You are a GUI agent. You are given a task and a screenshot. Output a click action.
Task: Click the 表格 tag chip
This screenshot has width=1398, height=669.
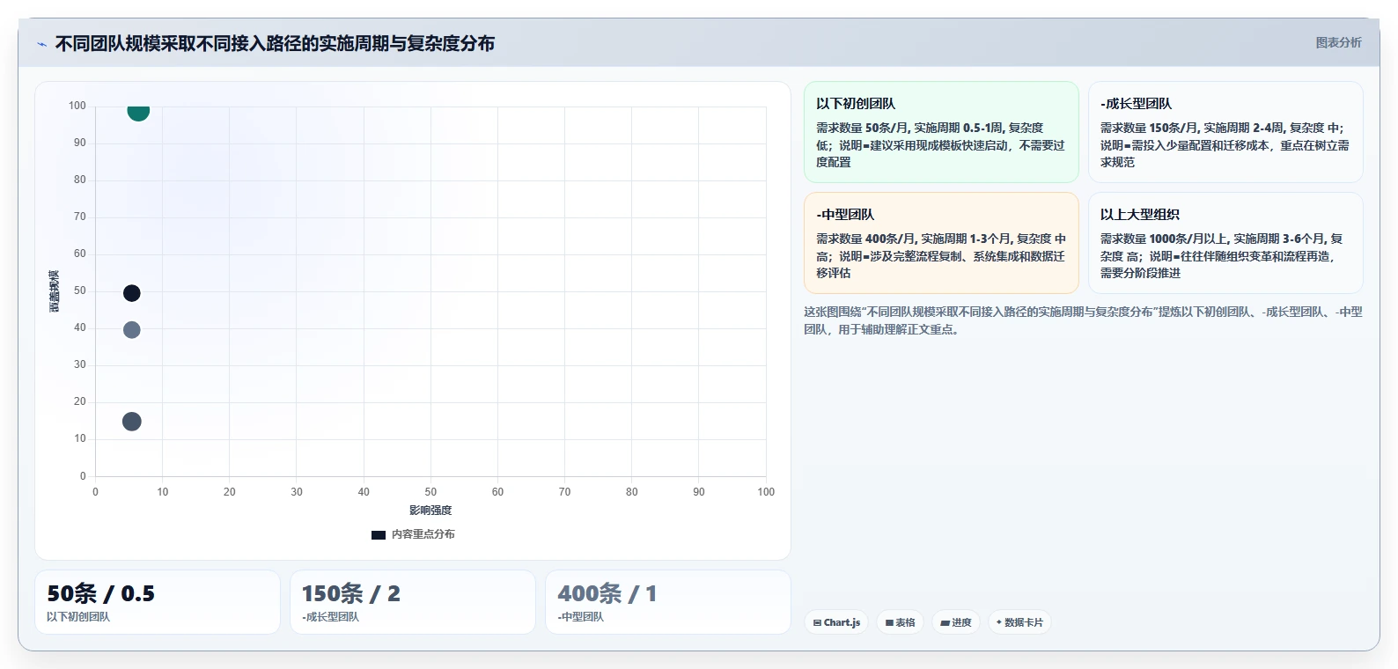(900, 622)
